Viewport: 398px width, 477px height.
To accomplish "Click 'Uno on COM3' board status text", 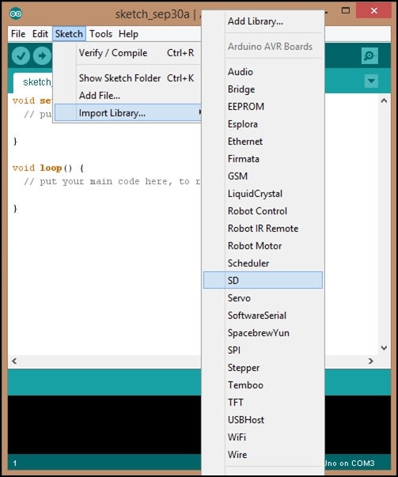I will click(x=349, y=464).
